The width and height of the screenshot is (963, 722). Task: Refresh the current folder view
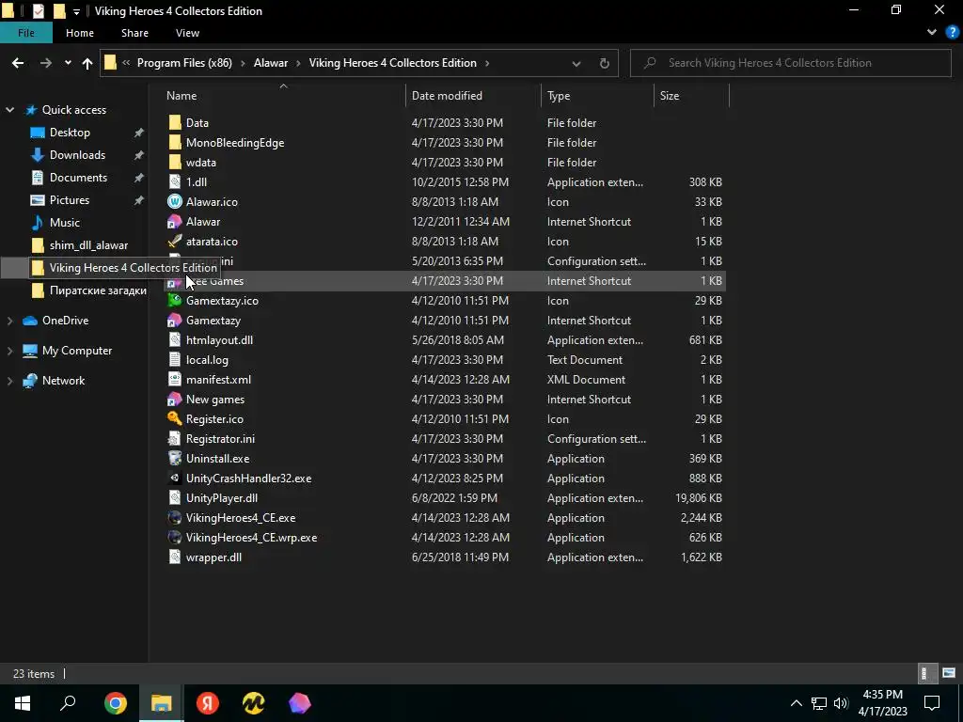point(605,63)
